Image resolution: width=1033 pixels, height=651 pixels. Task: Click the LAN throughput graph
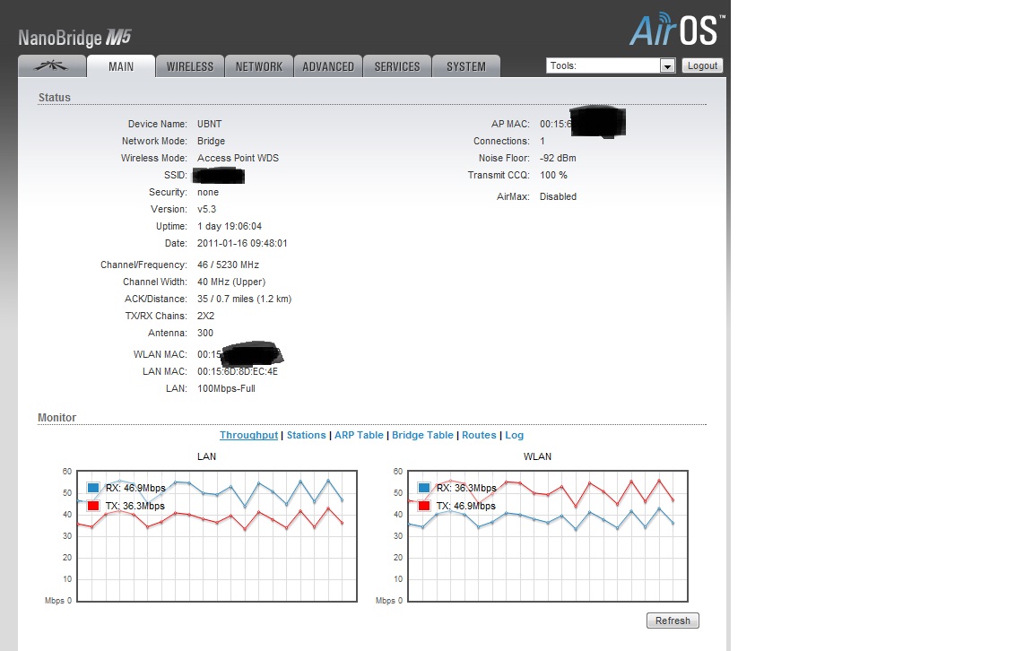(x=217, y=535)
